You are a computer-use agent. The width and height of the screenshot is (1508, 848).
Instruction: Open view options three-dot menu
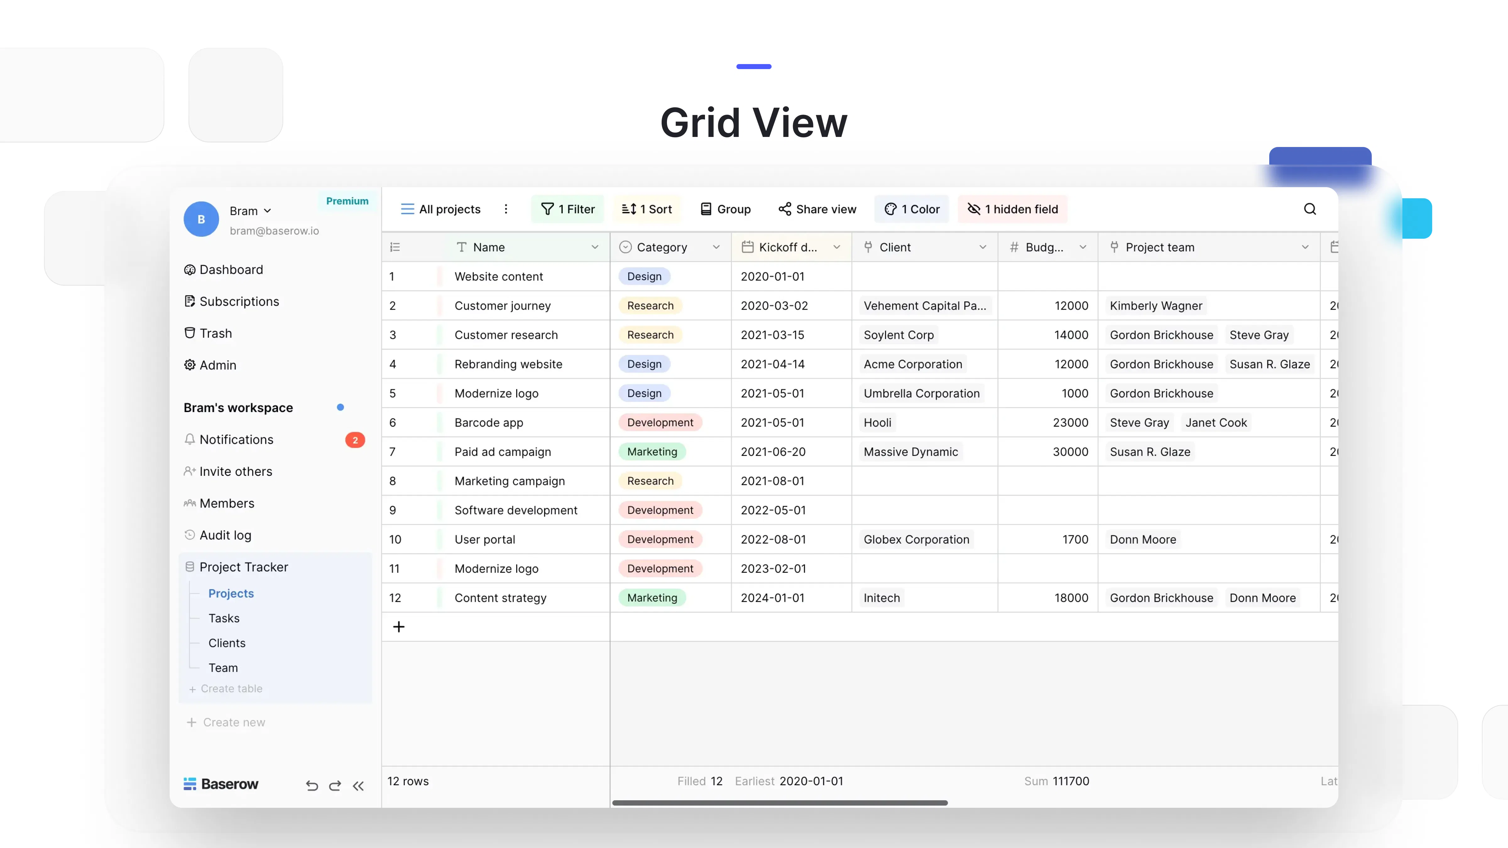point(506,209)
